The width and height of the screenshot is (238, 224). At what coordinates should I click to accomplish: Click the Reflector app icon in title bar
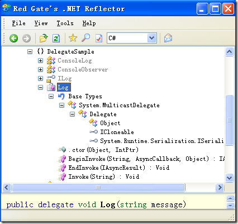pos(6,8)
